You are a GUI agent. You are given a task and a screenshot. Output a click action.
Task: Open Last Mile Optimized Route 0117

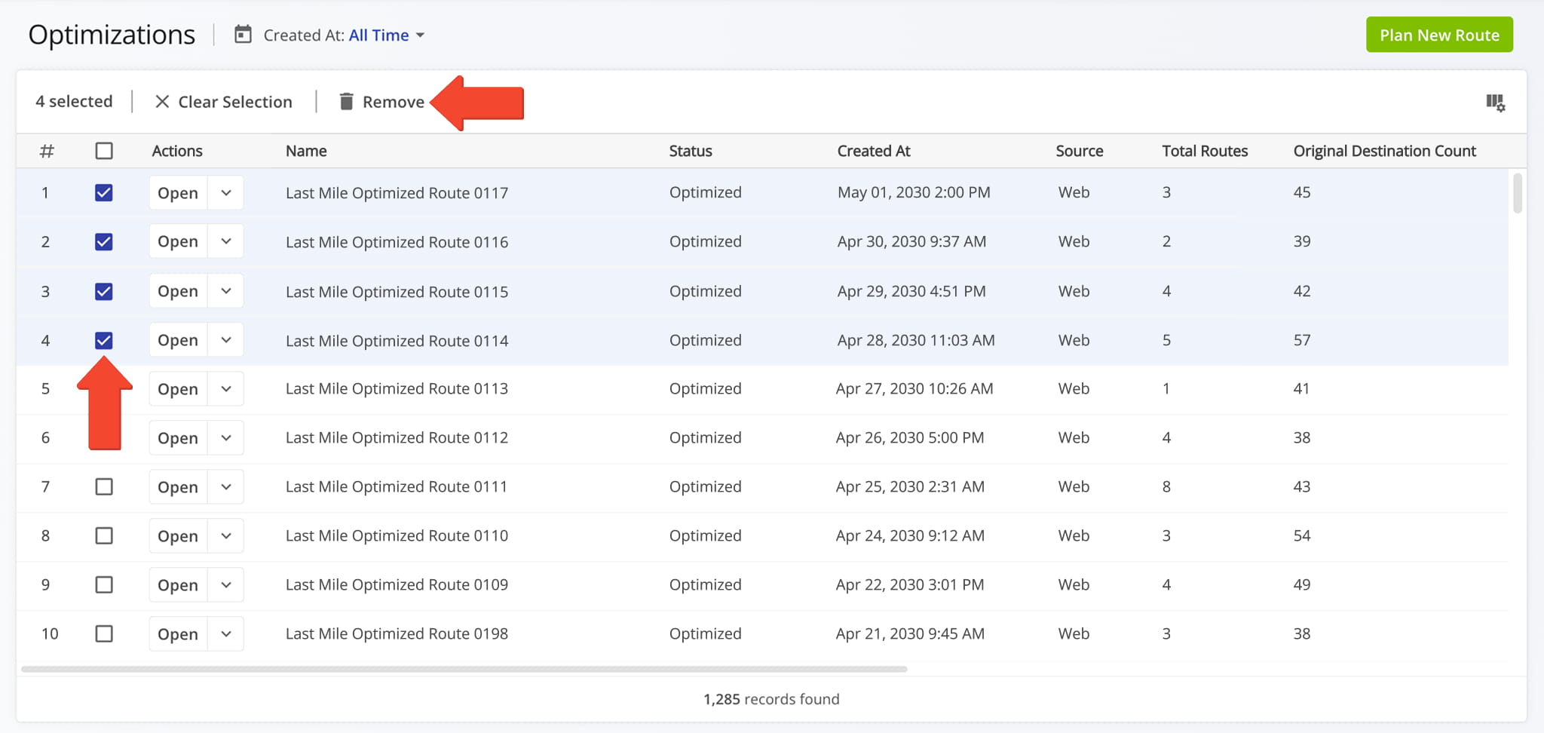point(178,193)
